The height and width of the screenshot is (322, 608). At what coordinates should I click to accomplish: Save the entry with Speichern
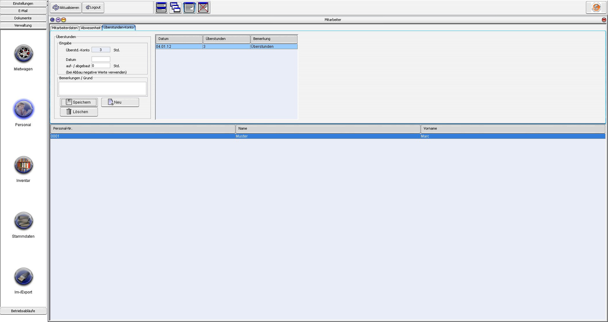tap(79, 102)
